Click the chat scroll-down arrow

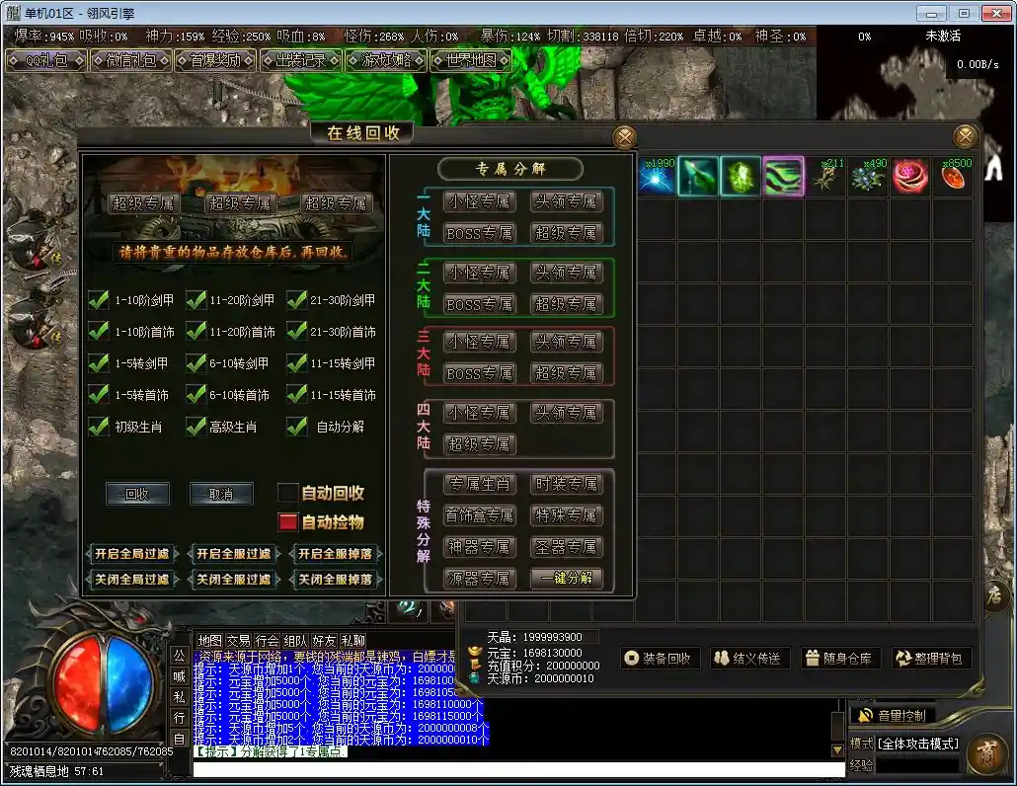pyautogui.click(x=837, y=750)
